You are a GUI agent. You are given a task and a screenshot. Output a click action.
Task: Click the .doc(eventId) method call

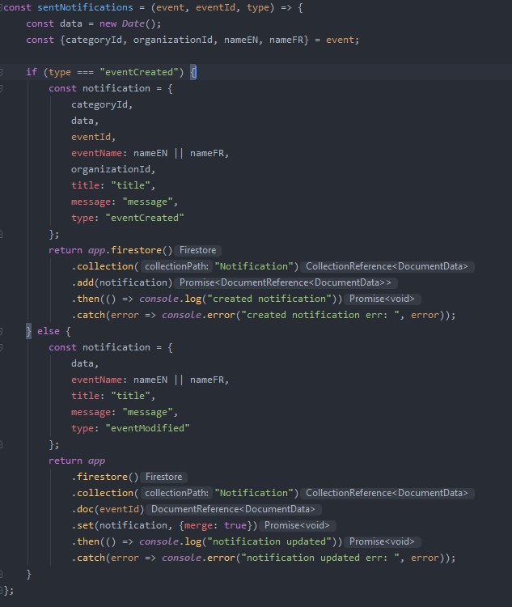(108, 509)
